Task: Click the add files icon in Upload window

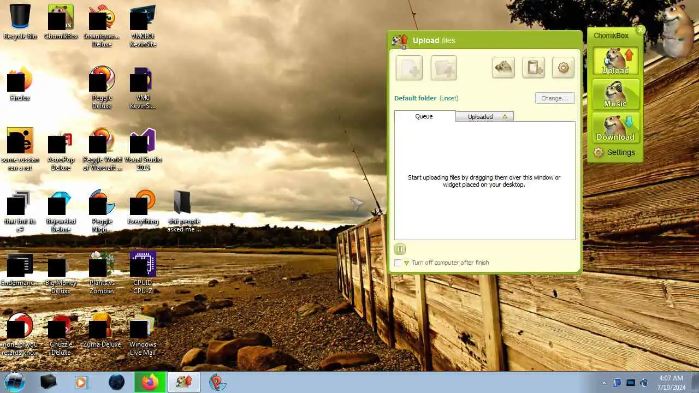Action: (409, 68)
